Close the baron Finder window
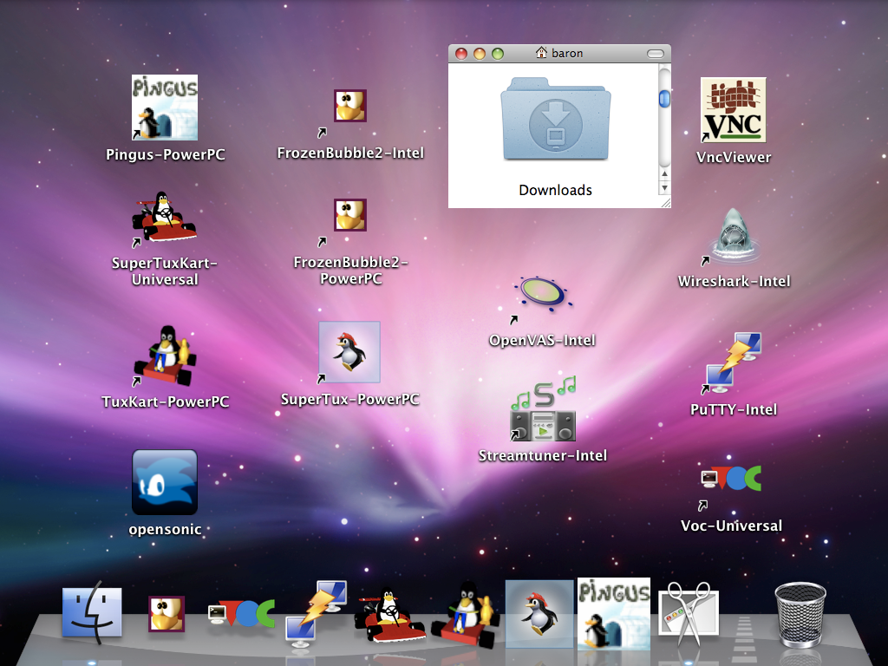This screenshot has height=666, width=888. coord(461,53)
